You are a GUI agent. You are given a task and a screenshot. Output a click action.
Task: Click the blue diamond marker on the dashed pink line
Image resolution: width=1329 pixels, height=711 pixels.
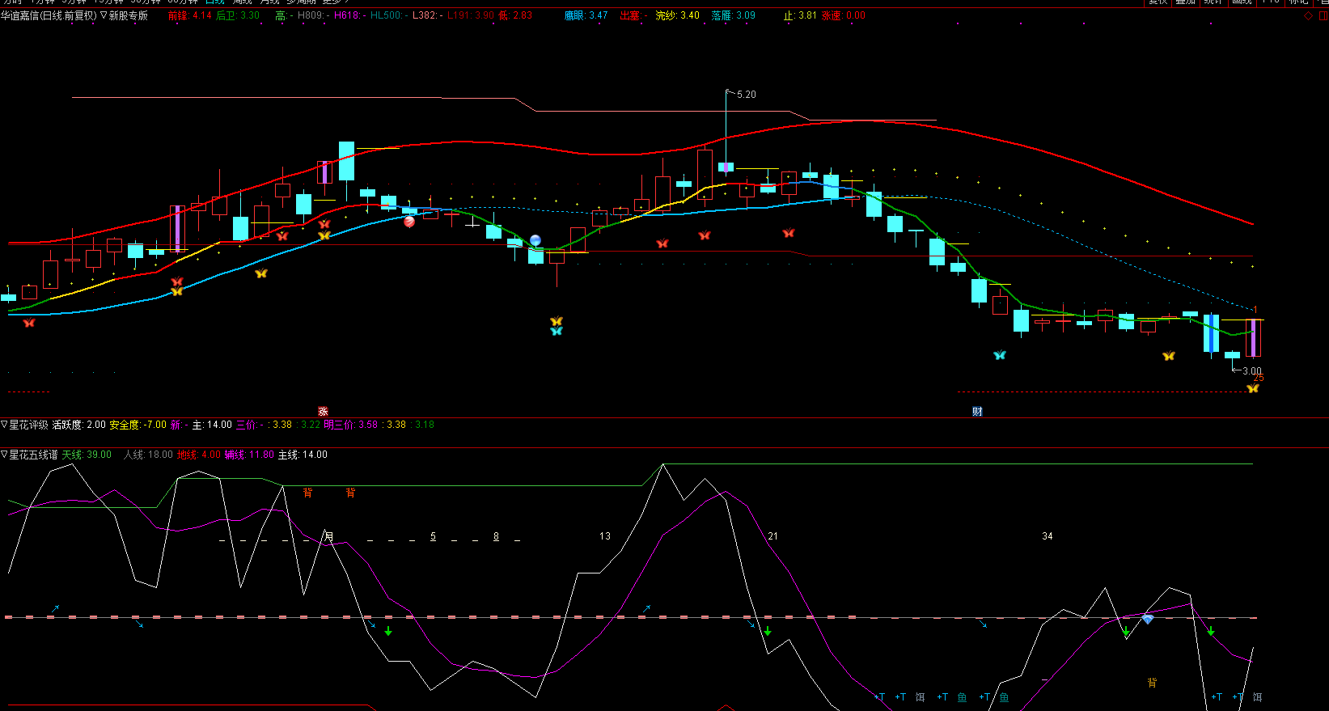[1147, 619]
